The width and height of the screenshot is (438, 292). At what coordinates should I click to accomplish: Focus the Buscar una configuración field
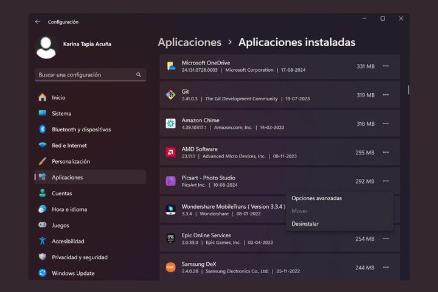(x=90, y=75)
